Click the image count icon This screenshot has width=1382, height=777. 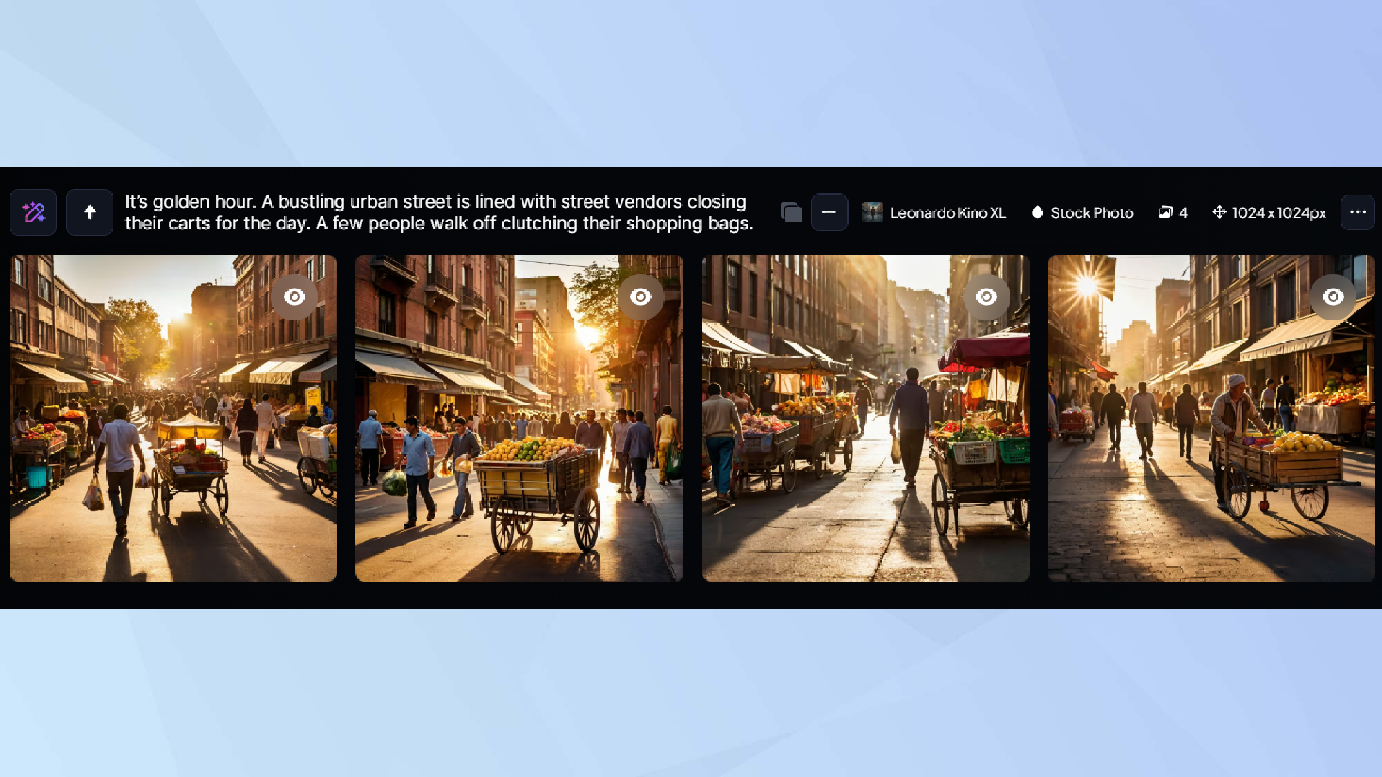tap(1166, 212)
